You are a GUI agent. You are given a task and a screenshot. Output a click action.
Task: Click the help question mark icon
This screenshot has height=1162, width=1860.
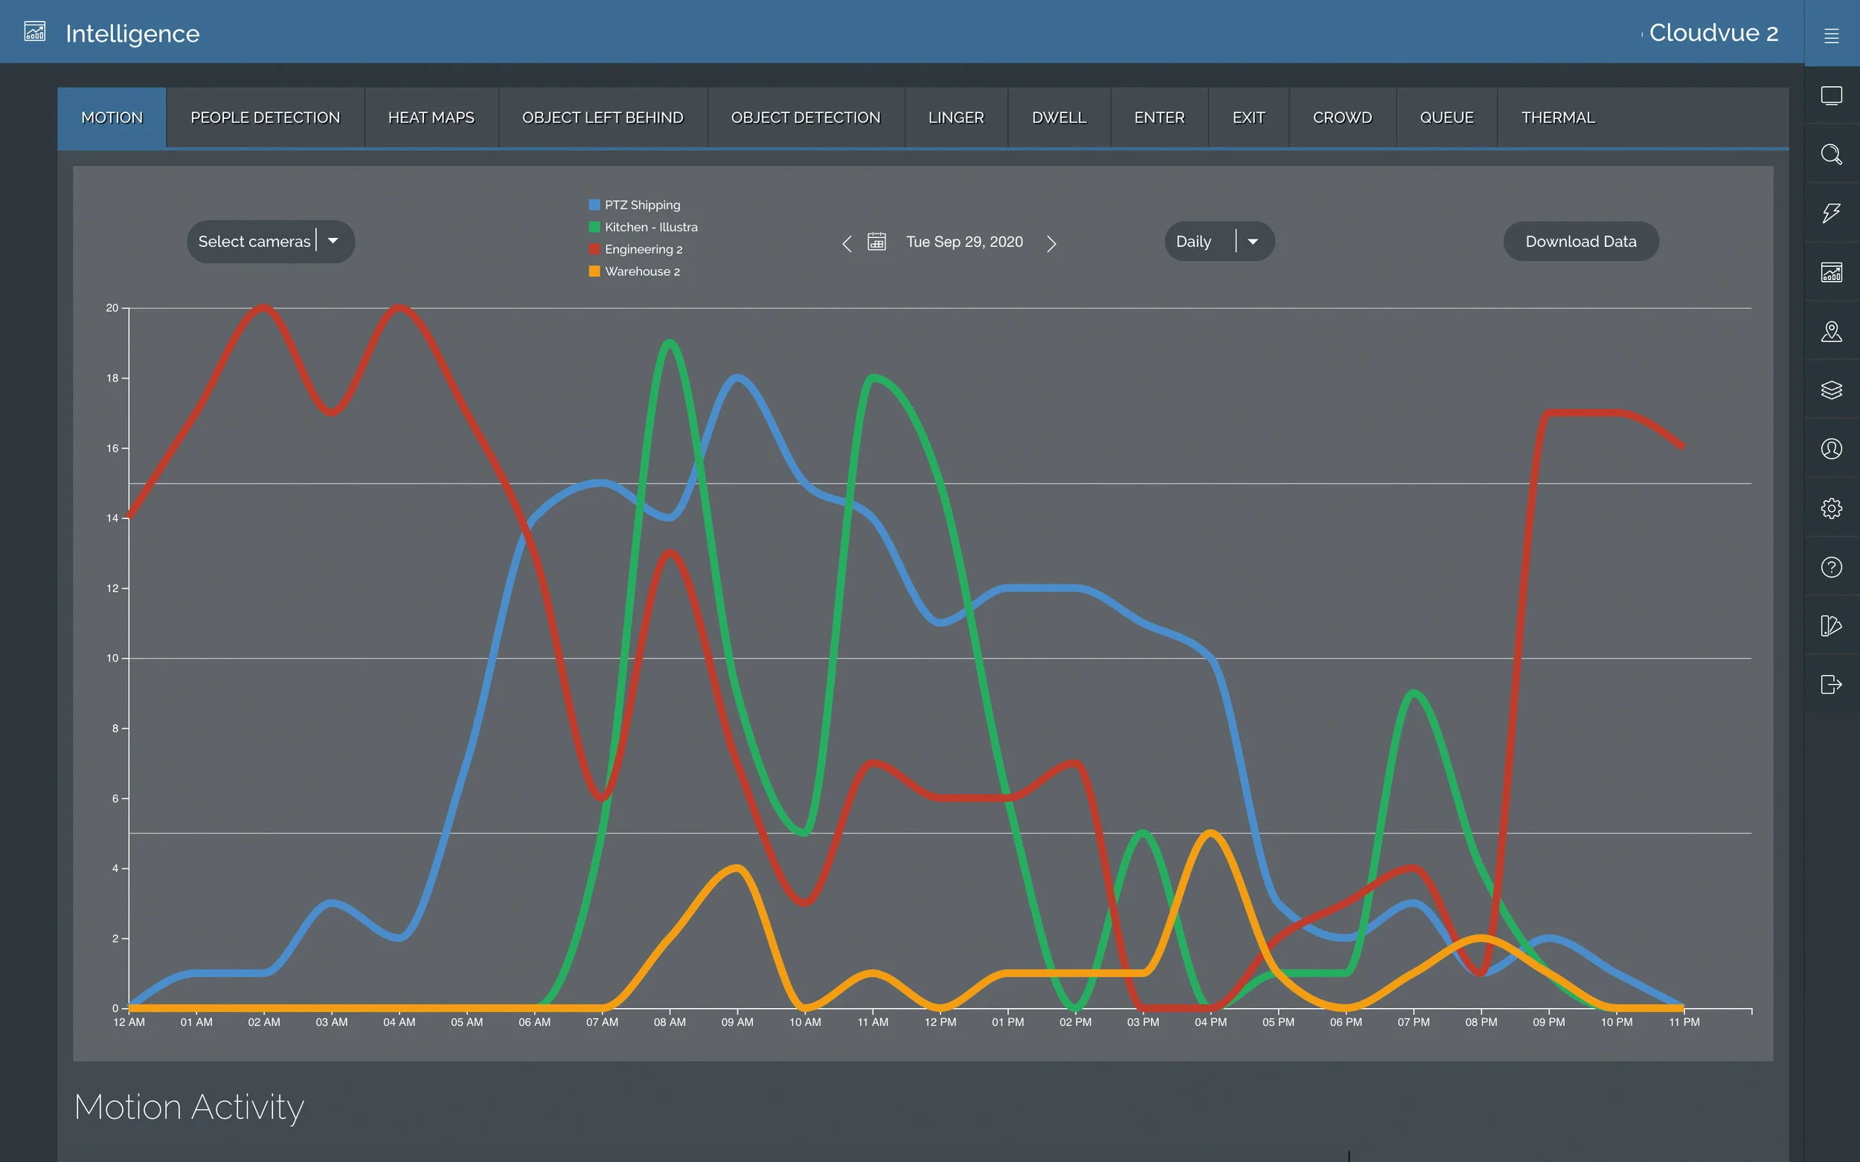tap(1831, 567)
